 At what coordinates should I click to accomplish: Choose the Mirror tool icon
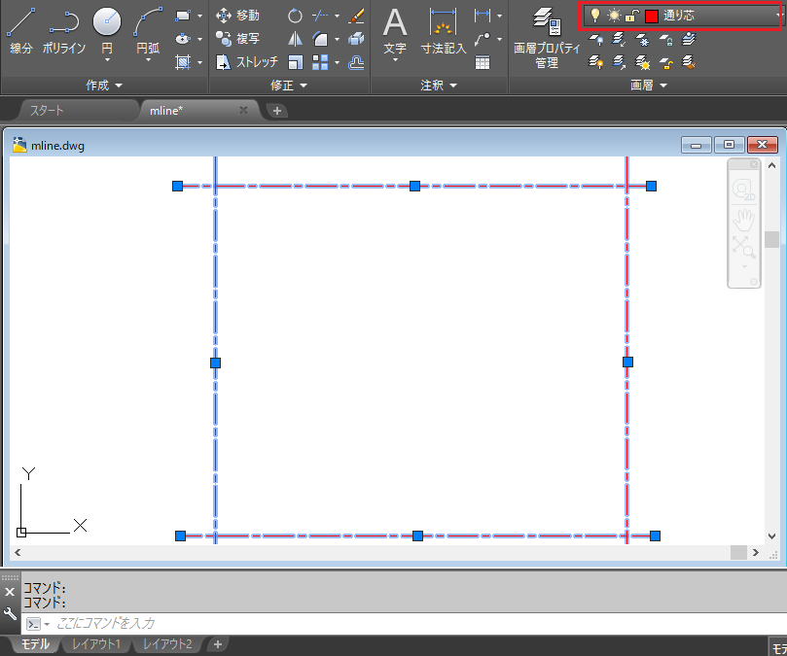tap(295, 39)
